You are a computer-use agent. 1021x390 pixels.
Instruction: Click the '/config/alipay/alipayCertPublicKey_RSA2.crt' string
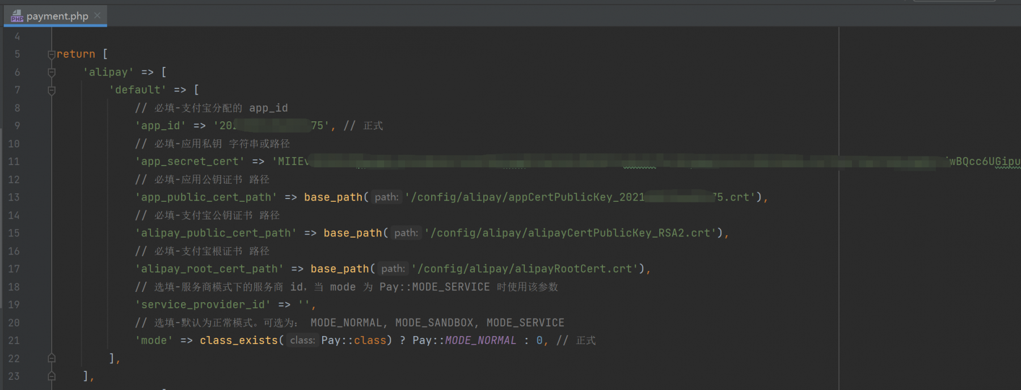(x=571, y=233)
